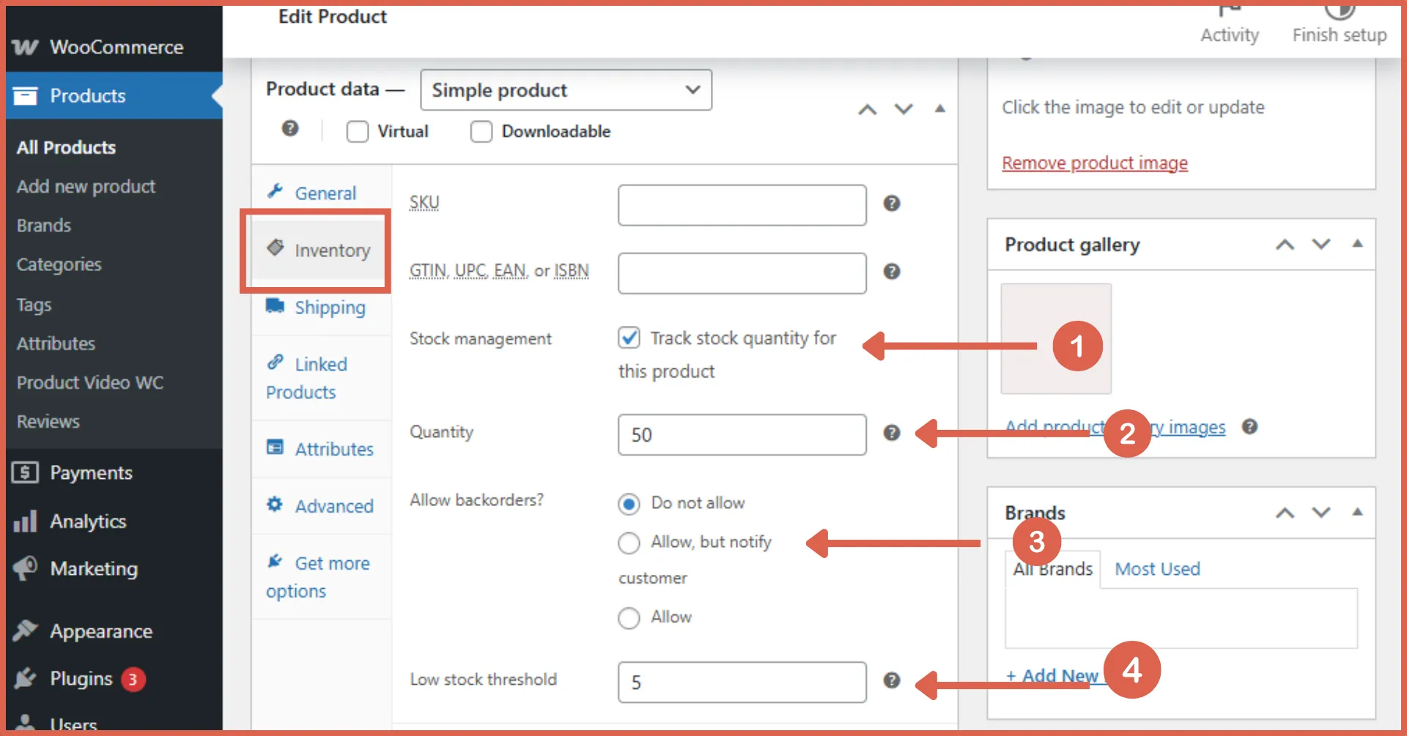Switch to the Most Used brands tab
The width and height of the screenshot is (1407, 736).
coord(1156,568)
